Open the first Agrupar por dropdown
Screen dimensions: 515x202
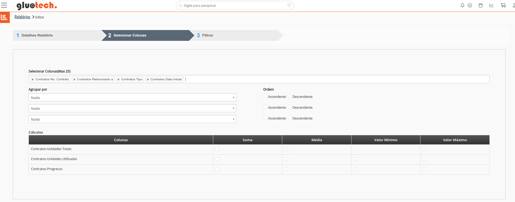tap(132, 97)
